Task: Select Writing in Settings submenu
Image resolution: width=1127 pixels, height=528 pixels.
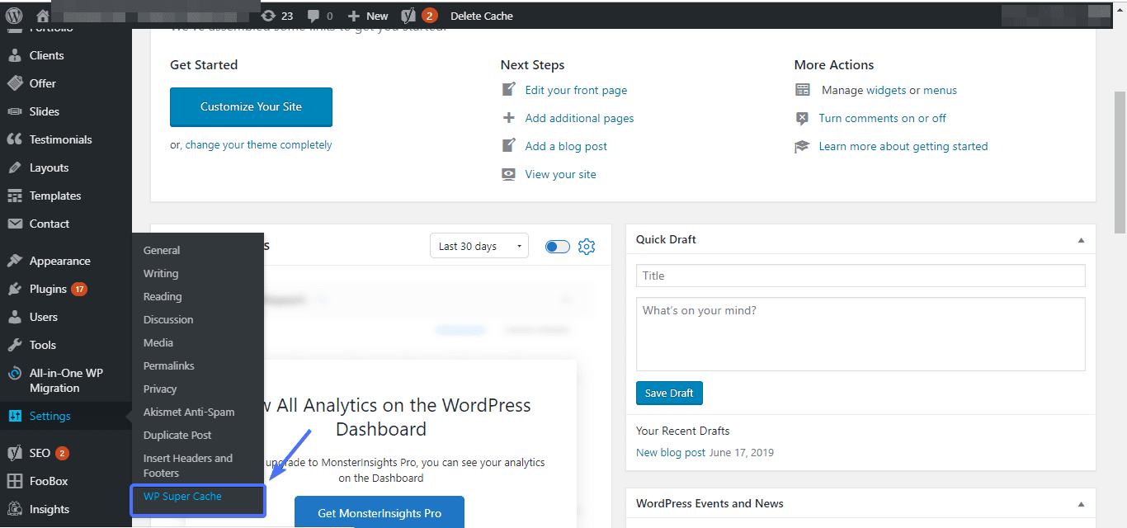Action: 161,273
